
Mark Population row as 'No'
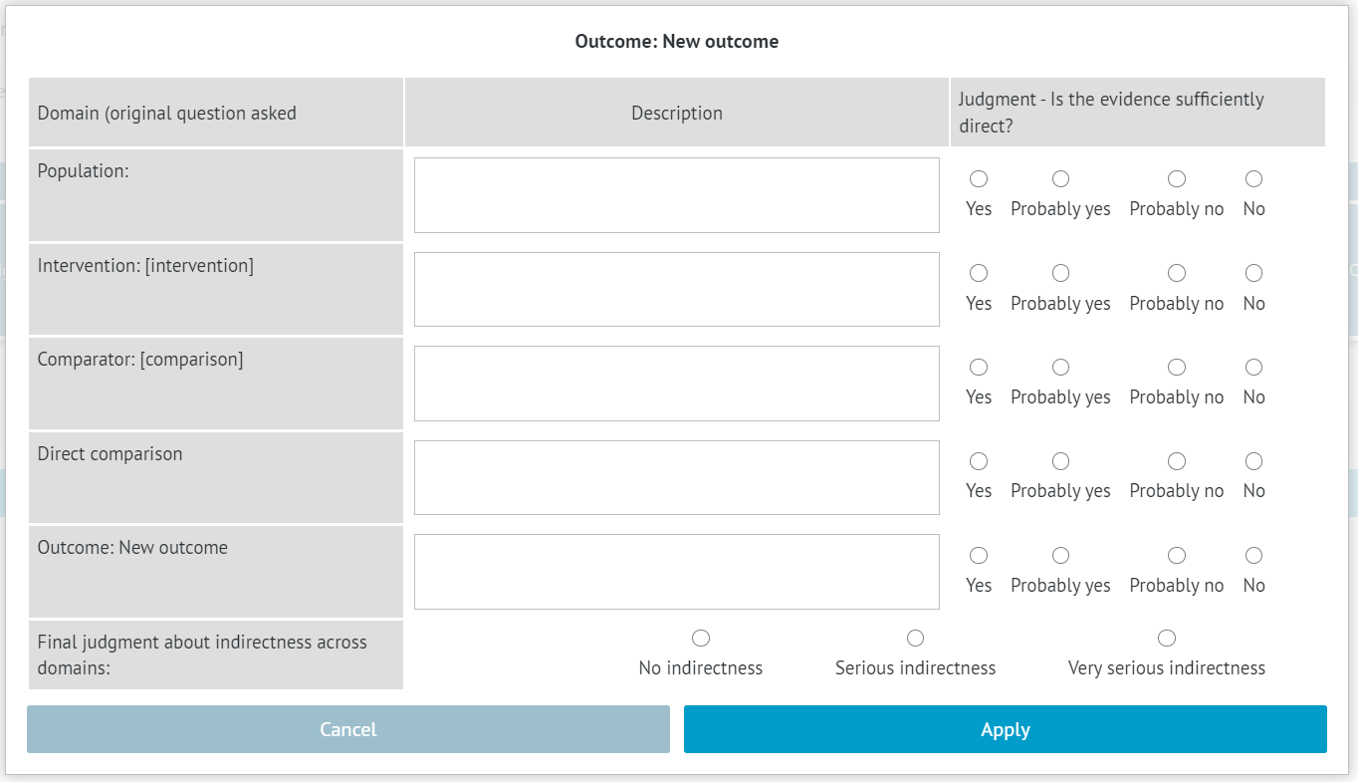[1253, 179]
